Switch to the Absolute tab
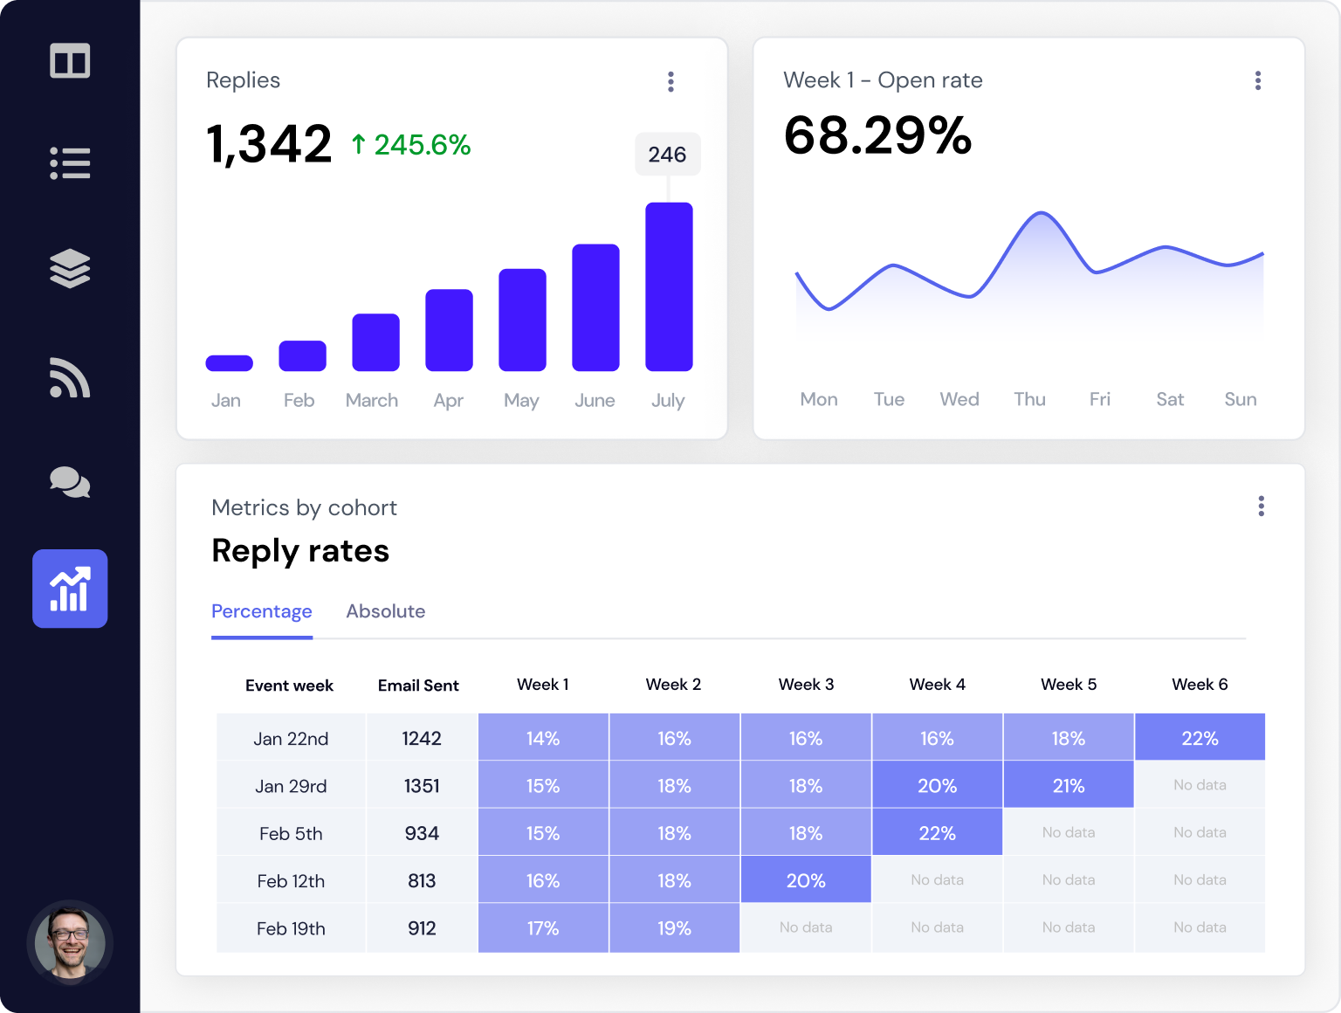This screenshot has height=1013, width=1341. tap(385, 611)
